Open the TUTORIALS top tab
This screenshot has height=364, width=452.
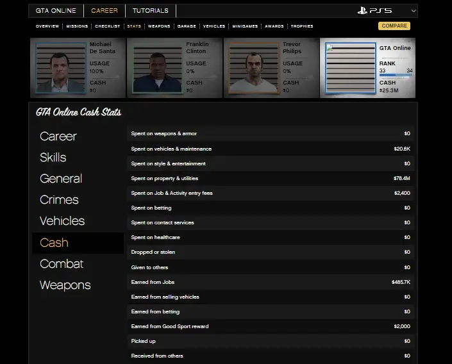click(151, 11)
